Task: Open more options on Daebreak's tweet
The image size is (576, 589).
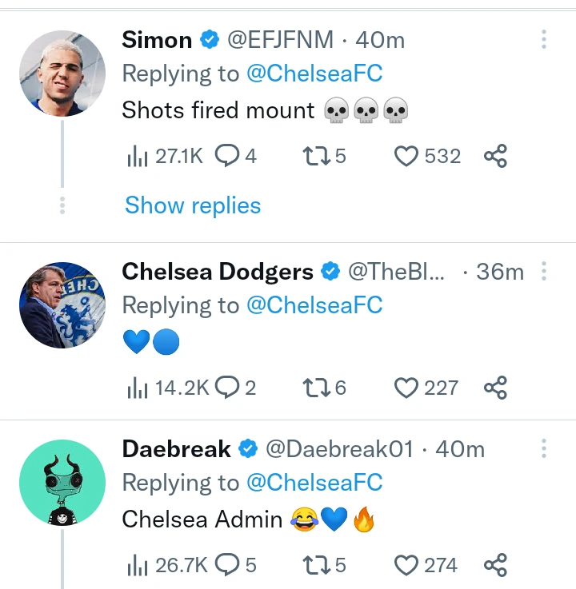Action: click(543, 448)
